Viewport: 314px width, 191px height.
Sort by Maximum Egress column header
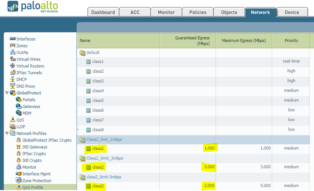[243, 40]
